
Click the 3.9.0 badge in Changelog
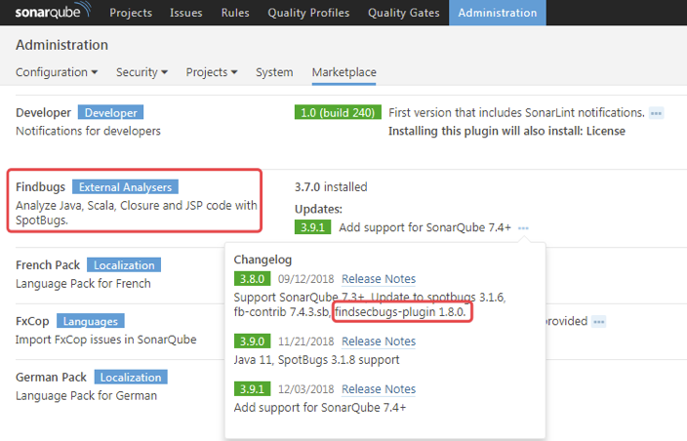[x=252, y=341]
